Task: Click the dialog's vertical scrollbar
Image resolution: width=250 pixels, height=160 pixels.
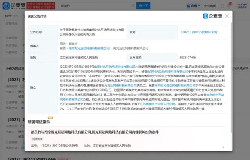Action: click(231, 77)
